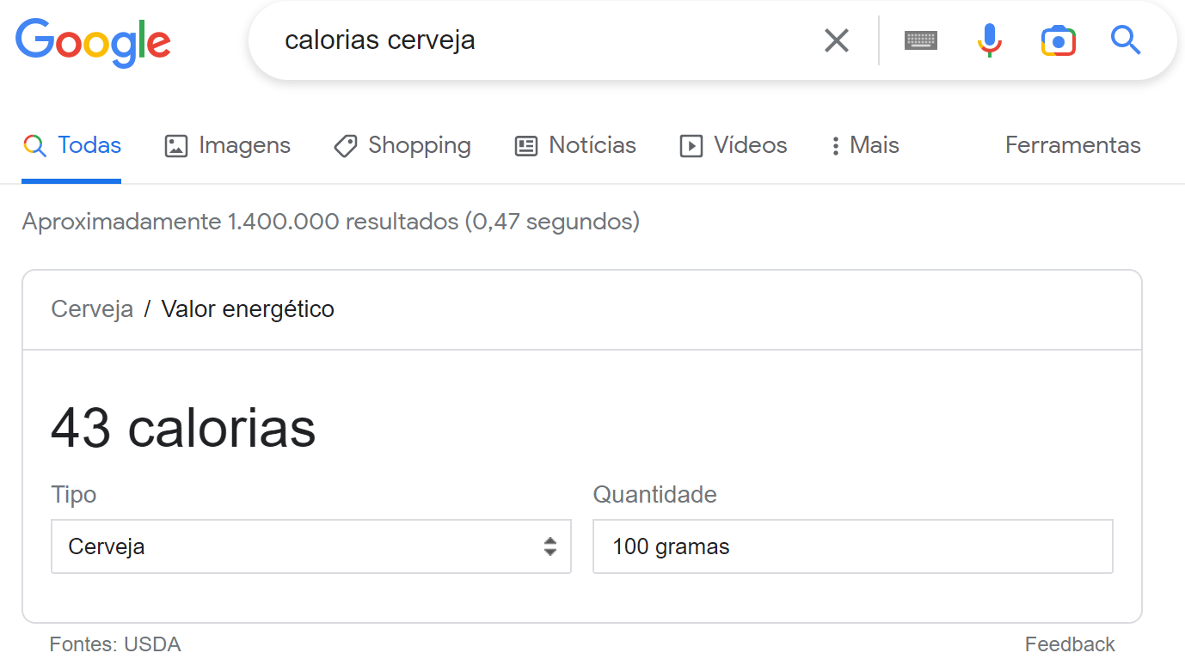Go to the Notícias tab

point(575,146)
